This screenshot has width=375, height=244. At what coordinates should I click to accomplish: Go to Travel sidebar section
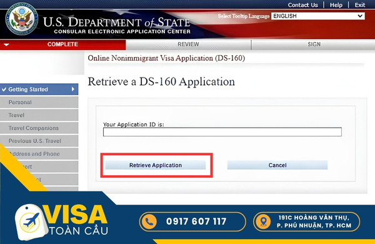[x=39, y=115]
